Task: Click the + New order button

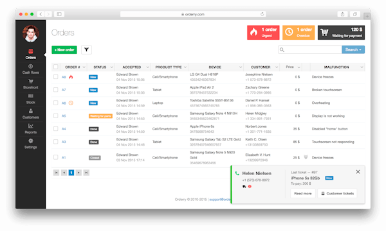Action: (x=64, y=49)
